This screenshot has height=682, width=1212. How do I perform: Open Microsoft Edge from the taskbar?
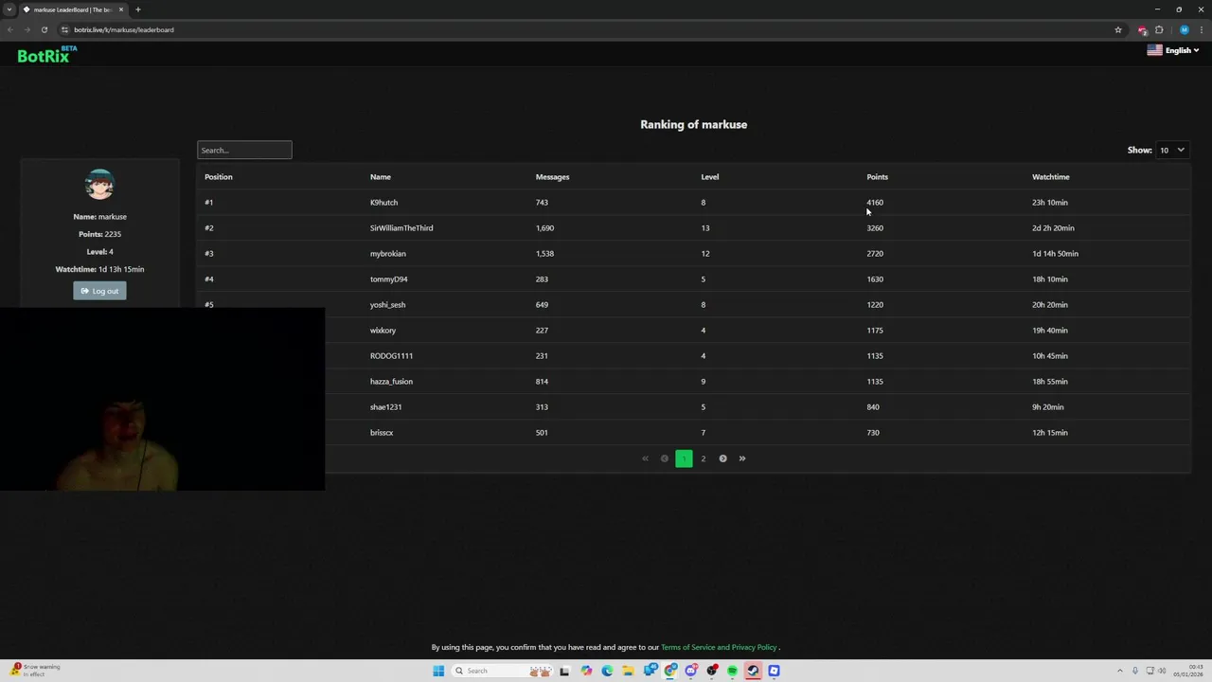pos(607,671)
